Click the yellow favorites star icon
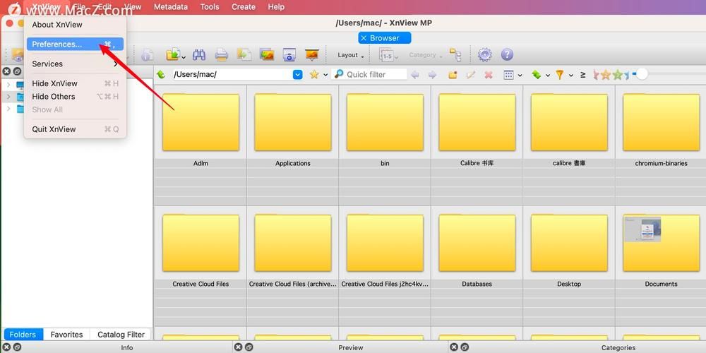Viewport: 706px width, 353px height. 314,75
